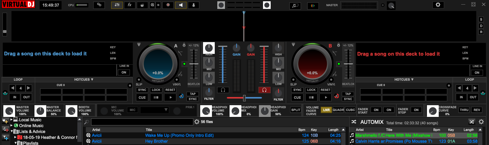Toggle the FADER STOP ON button
Image resolution: width=489 pixels, height=145 pixels.
pyautogui.click(x=416, y=110)
